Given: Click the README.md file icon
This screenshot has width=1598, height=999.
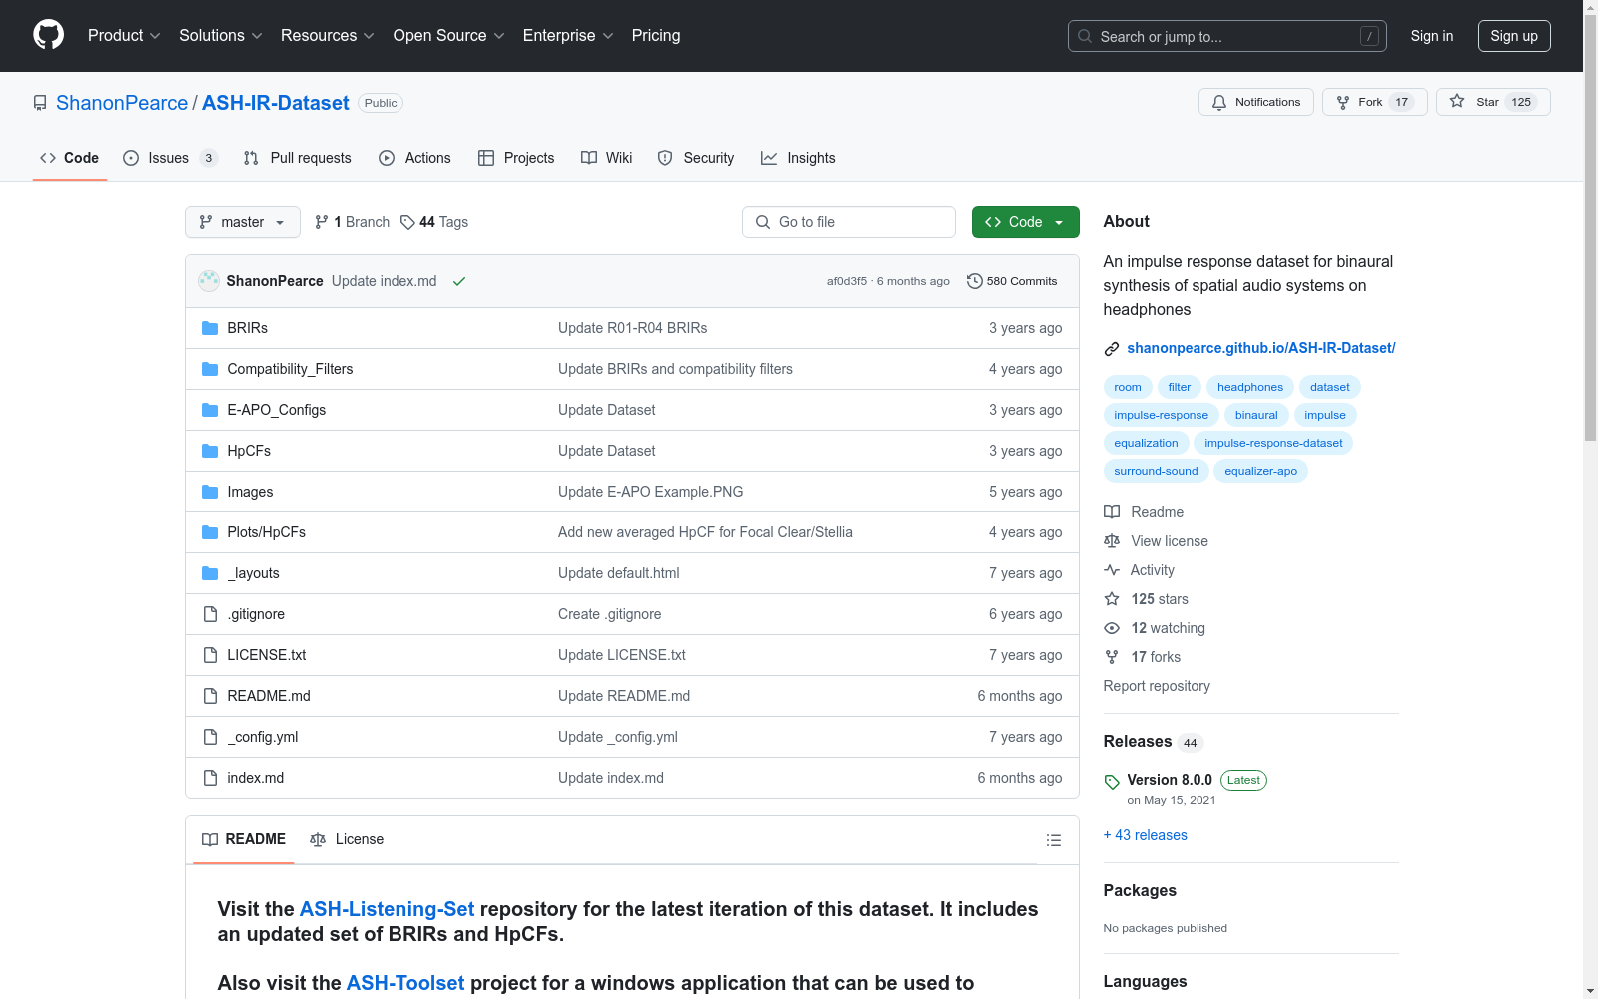Looking at the screenshot, I should pyautogui.click(x=210, y=696).
